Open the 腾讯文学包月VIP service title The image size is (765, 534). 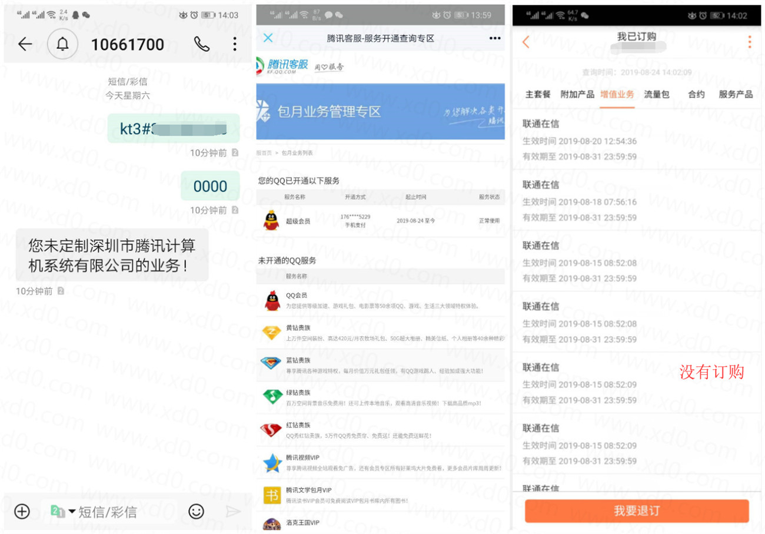click(309, 490)
